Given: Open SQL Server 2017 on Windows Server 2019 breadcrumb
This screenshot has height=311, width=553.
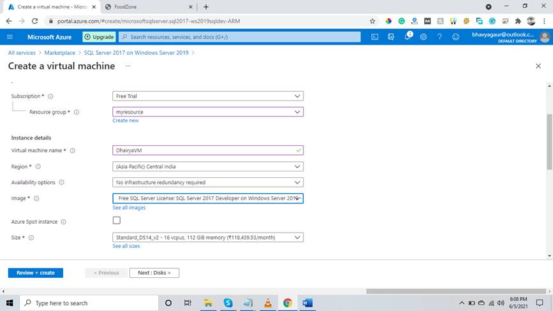Looking at the screenshot, I should [136, 52].
